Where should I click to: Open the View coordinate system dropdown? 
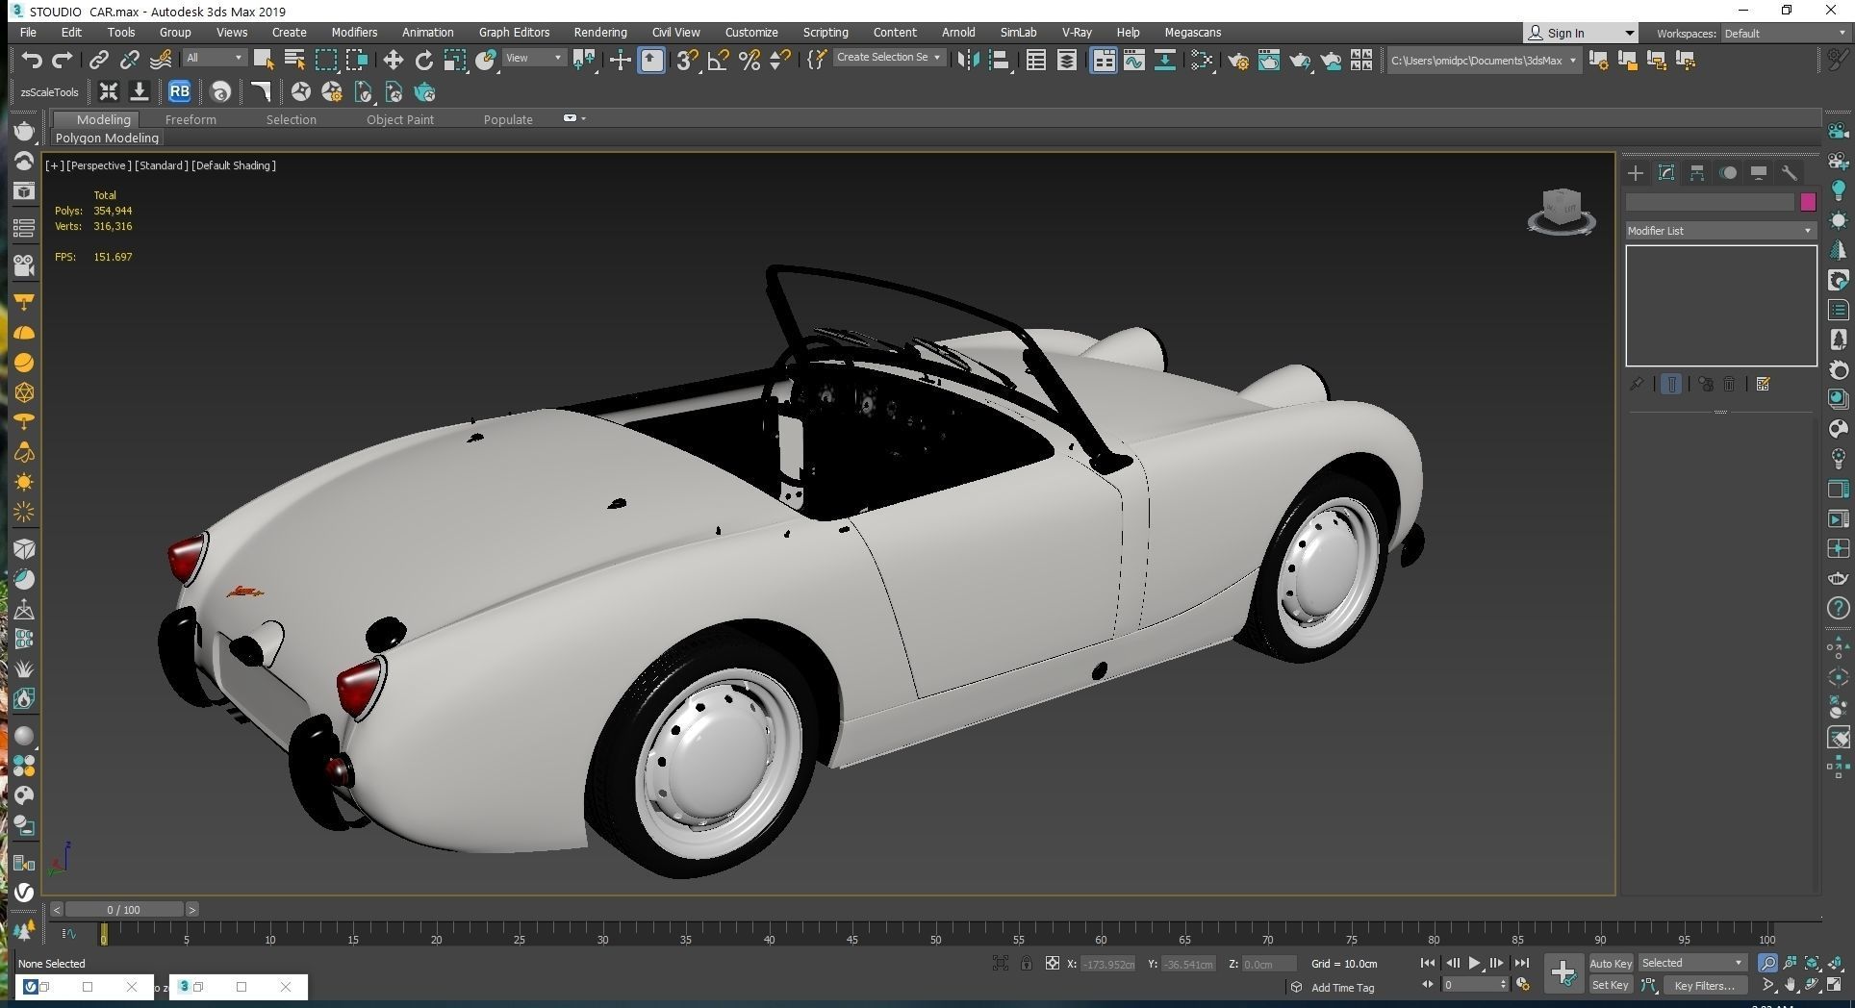pos(534,58)
